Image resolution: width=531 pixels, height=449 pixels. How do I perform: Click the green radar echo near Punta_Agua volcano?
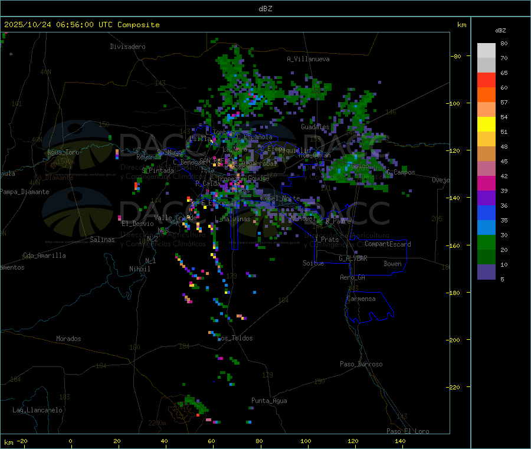point(194,405)
